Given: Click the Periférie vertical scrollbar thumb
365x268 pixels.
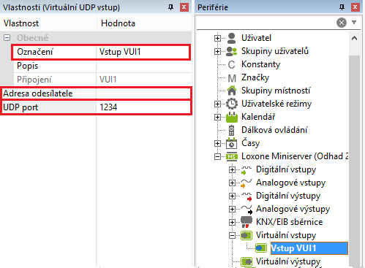Looking at the screenshot, I should pyautogui.click(x=355, y=161).
